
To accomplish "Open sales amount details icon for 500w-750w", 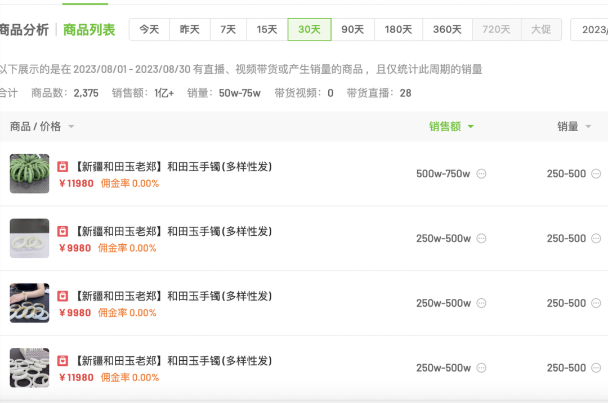I will 481,174.
